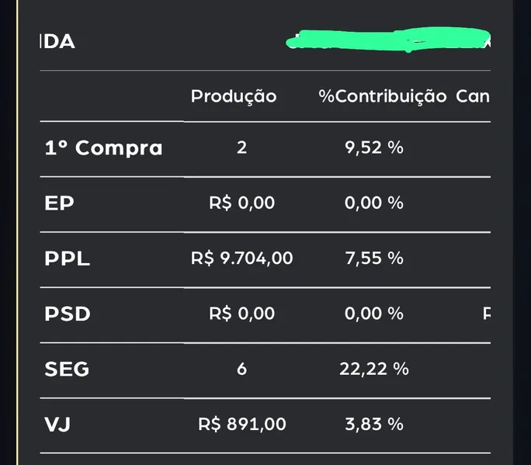Image resolution: width=531 pixels, height=465 pixels.
Task: Select the PPL row label
Action: pyautogui.click(x=68, y=259)
